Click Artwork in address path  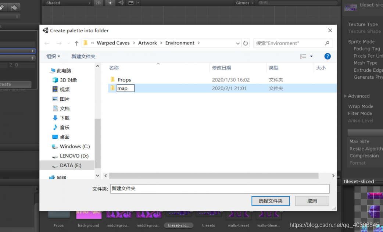click(147, 43)
